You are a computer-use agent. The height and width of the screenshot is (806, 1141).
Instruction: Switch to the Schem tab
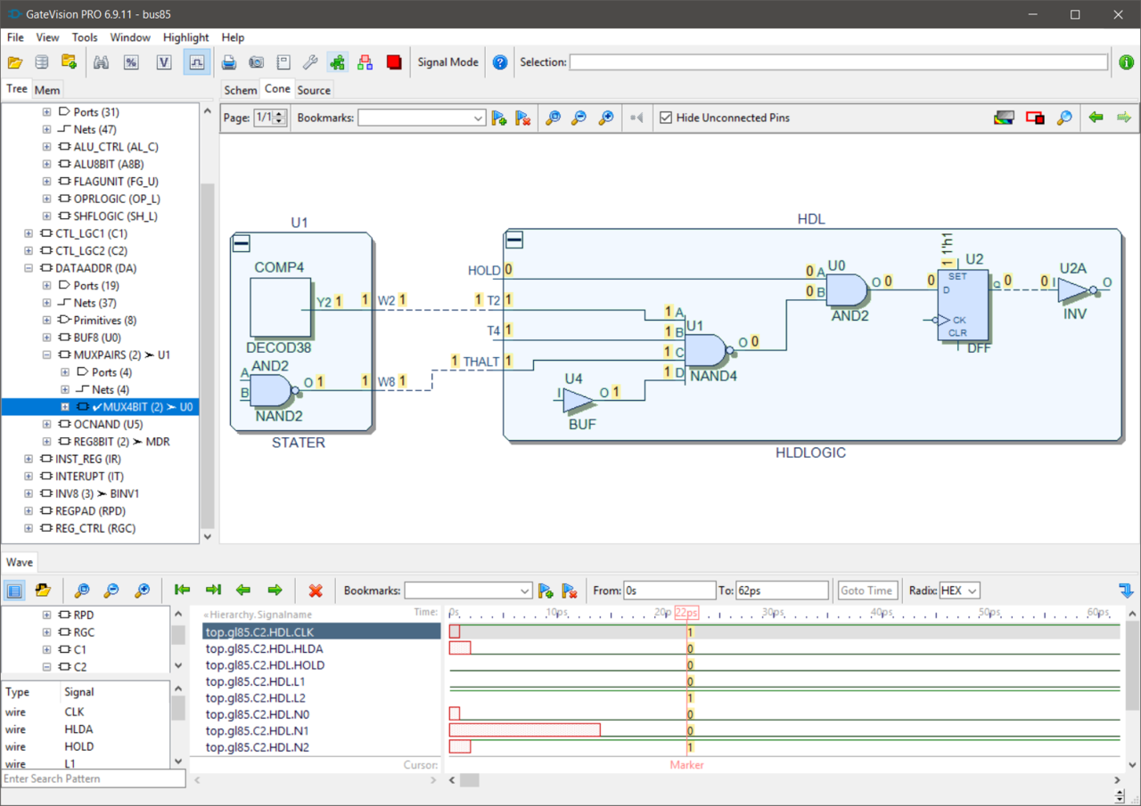(x=241, y=90)
